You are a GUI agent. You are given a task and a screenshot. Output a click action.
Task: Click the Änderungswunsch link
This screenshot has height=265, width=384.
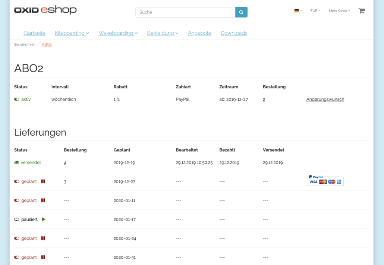pyautogui.click(x=325, y=100)
